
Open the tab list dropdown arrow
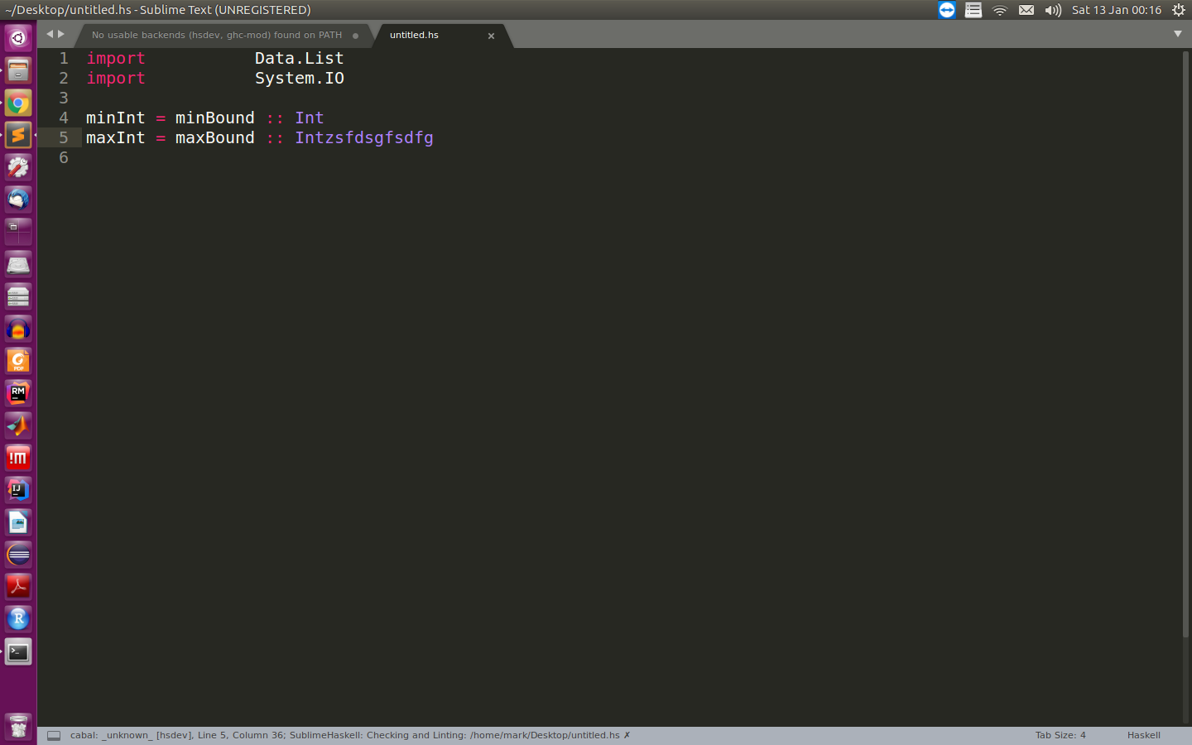tap(1178, 34)
